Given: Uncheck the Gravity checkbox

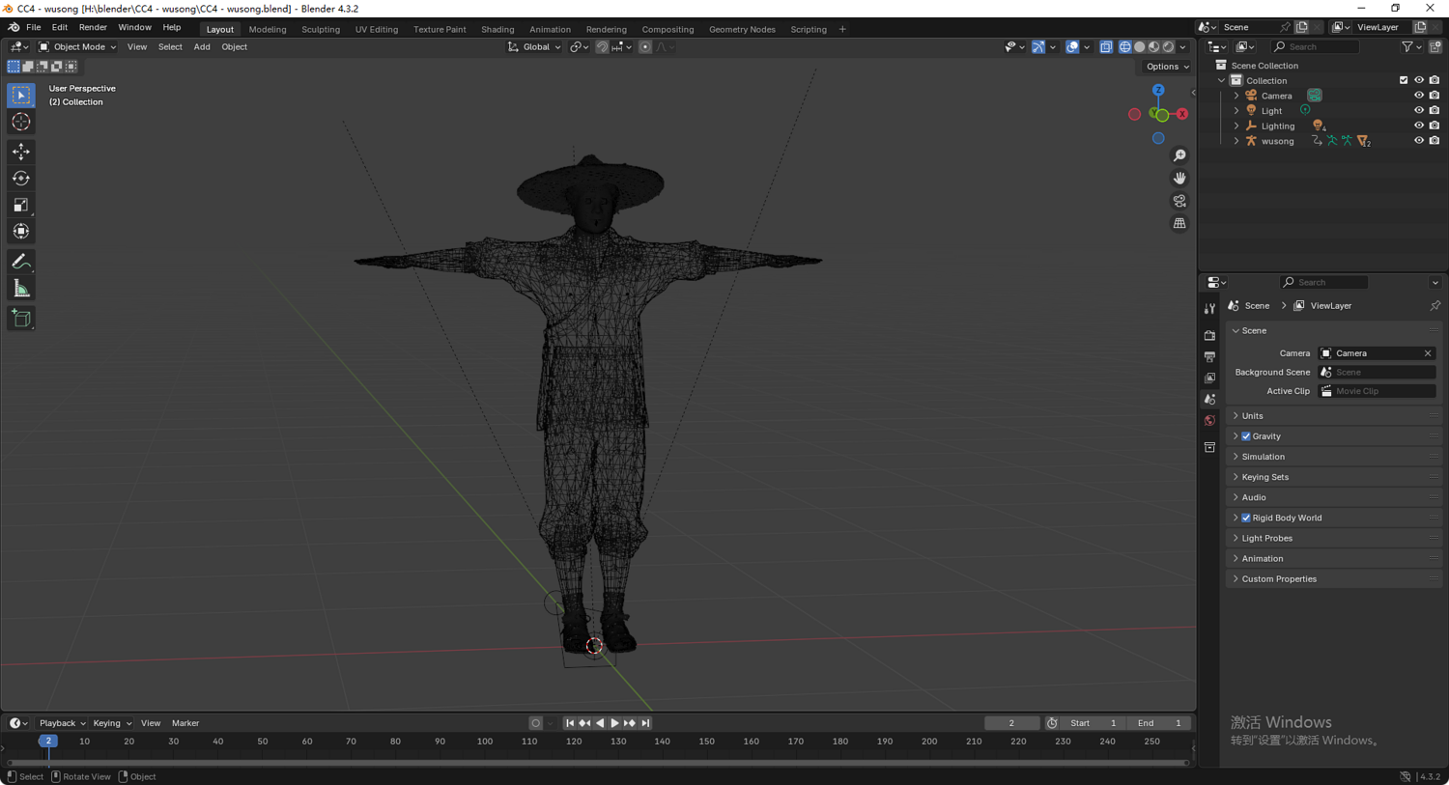Looking at the screenshot, I should coord(1246,436).
